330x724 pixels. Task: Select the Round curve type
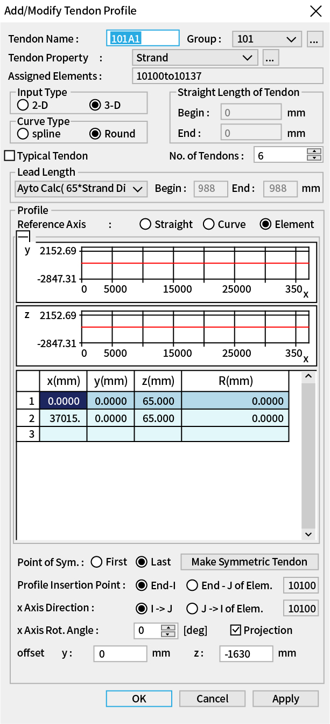point(95,134)
